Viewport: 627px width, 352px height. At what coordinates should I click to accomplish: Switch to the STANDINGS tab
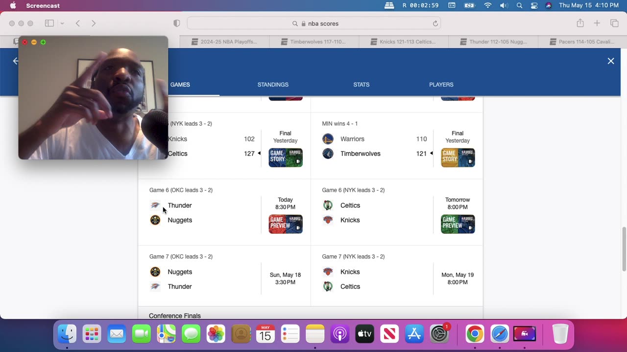(273, 85)
